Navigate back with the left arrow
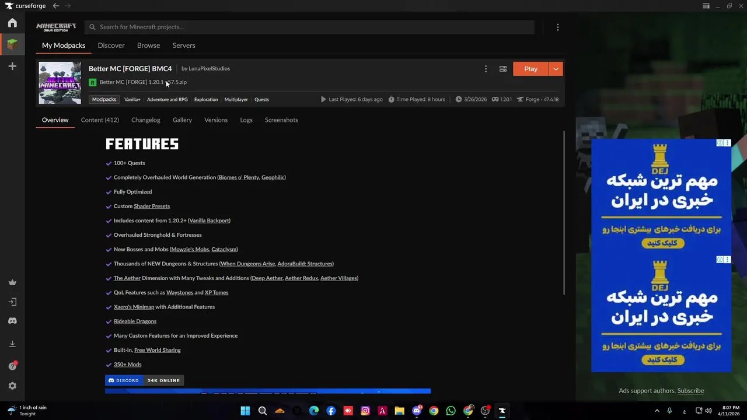747x420 pixels. [x=55, y=6]
